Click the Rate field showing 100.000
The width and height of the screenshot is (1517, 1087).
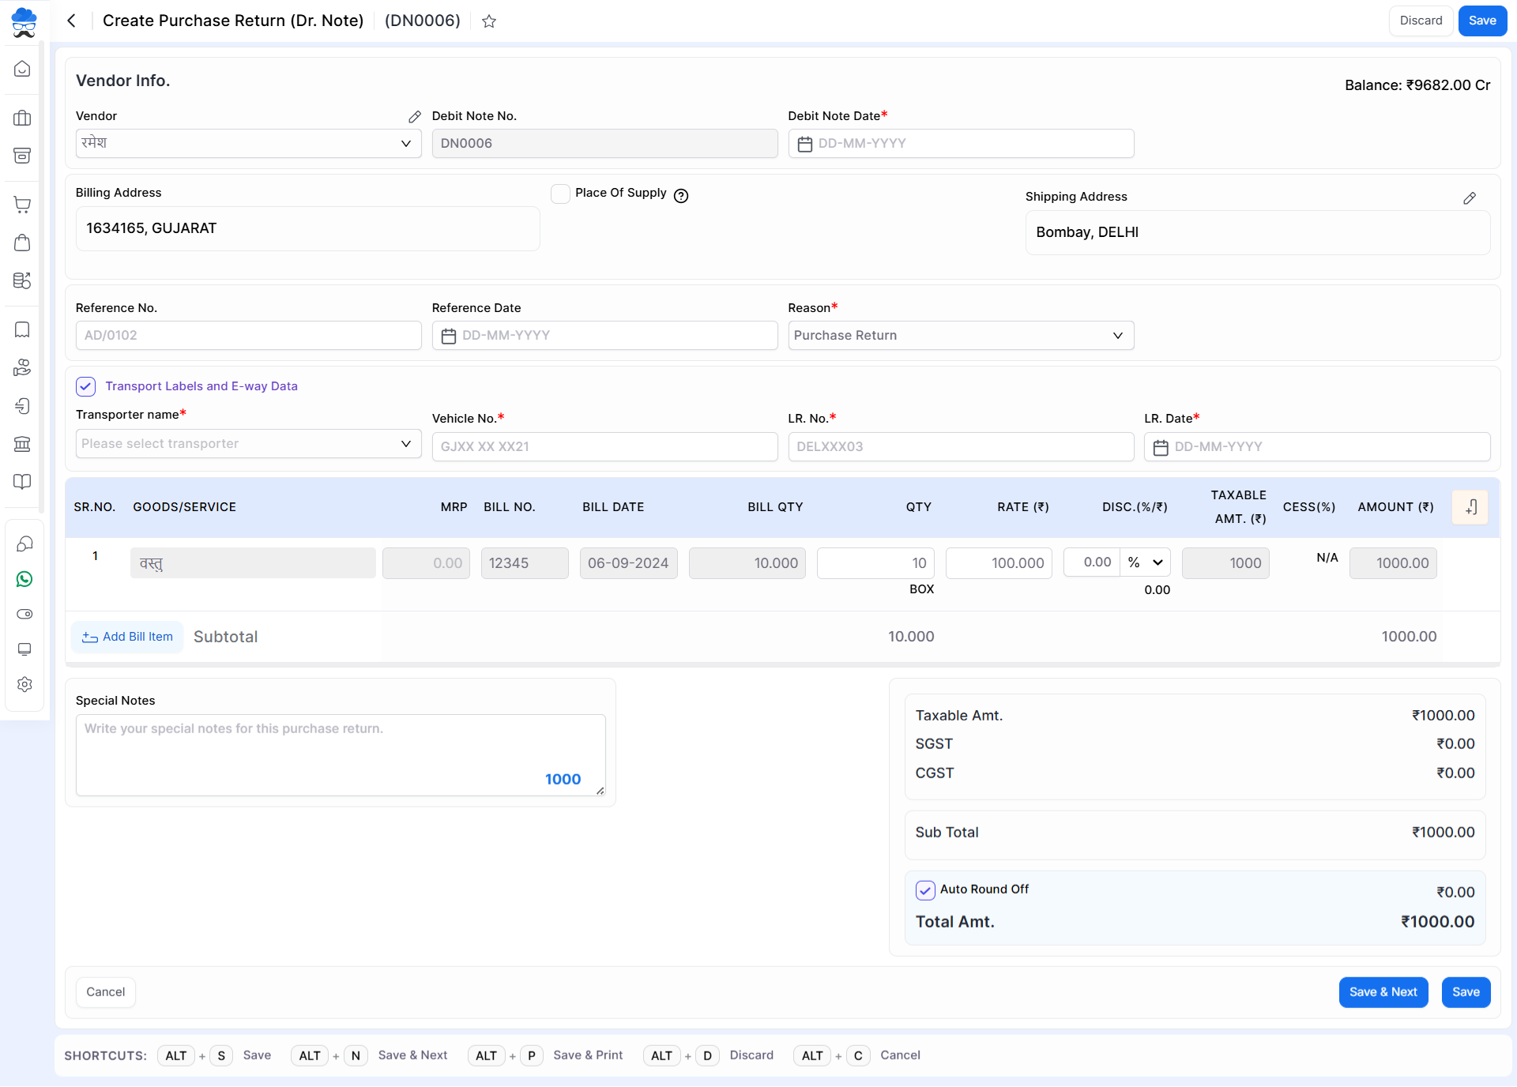pyautogui.click(x=999, y=563)
